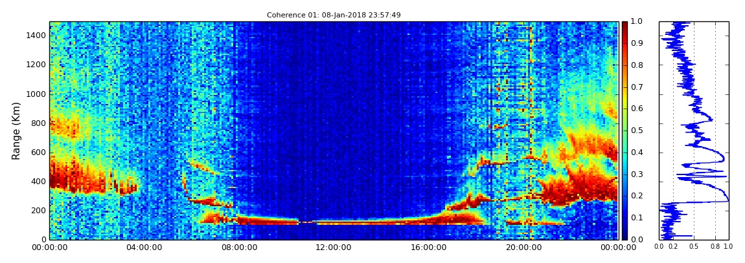
Task: Click the 16:00:00 time axis label
Action: point(428,248)
